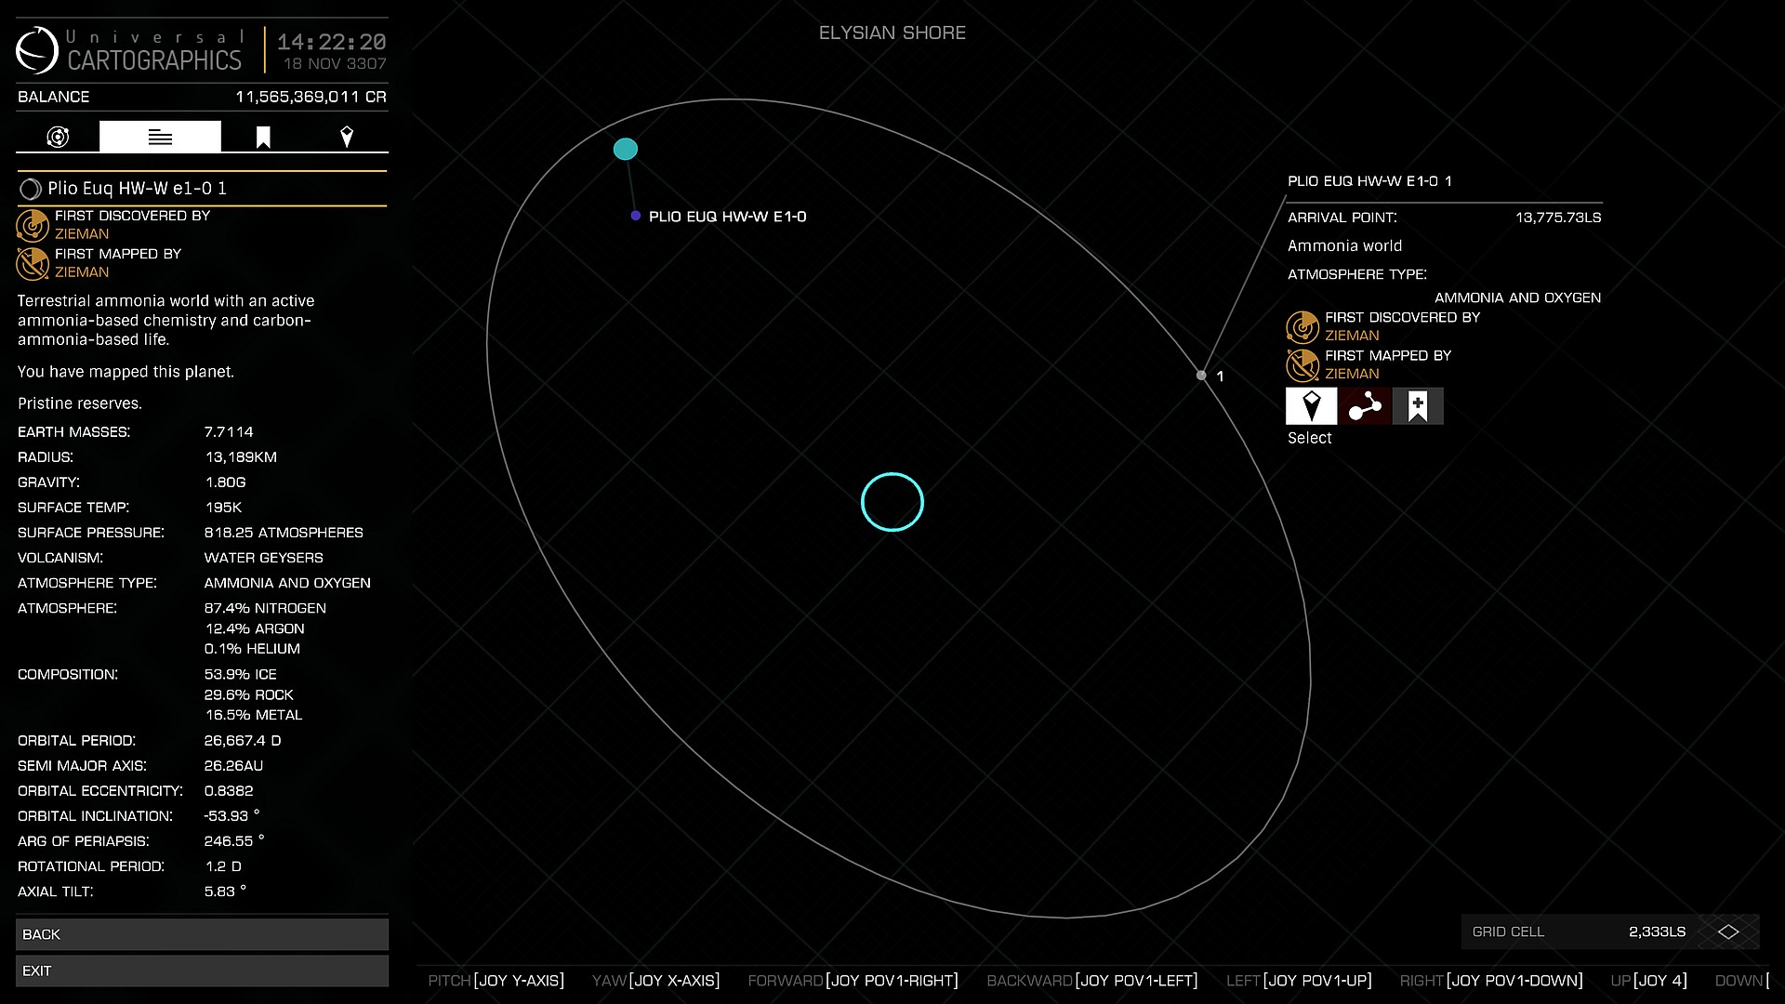1785x1004 pixels.
Task: Click the teal star body in the orrery
Action: coord(626,149)
